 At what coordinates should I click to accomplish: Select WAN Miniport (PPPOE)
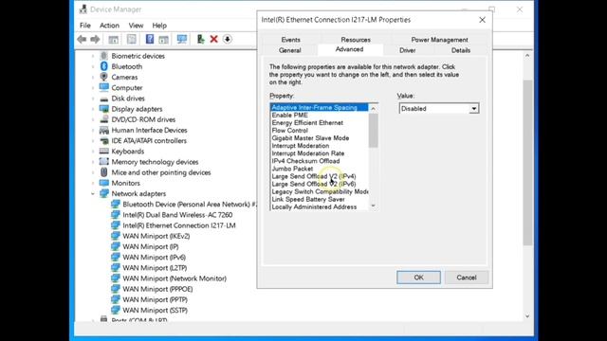point(157,289)
